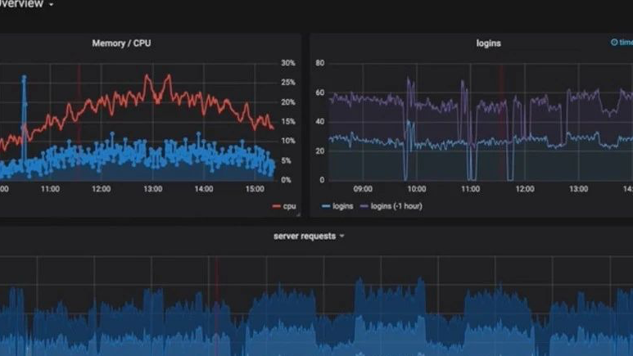Click the 30% axis label in Memory / CPU
This screenshot has width=633, height=356.
click(287, 63)
